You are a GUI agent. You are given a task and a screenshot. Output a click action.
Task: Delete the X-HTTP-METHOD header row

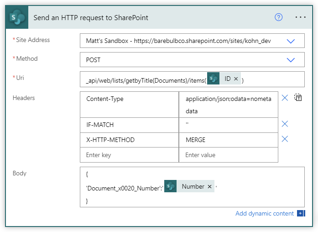pos(285,139)
